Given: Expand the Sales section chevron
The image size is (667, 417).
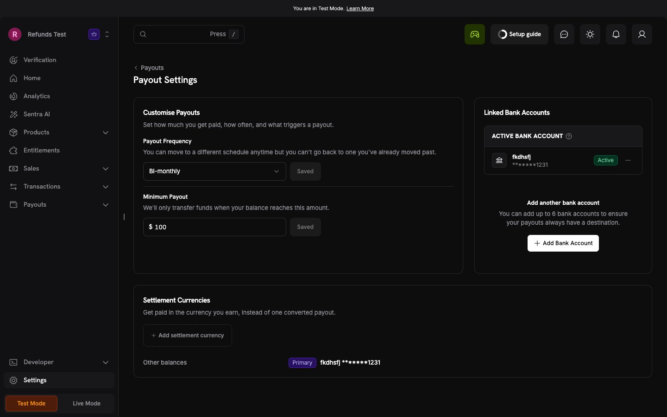Looking at the screenshot, I should pos(106,169).
